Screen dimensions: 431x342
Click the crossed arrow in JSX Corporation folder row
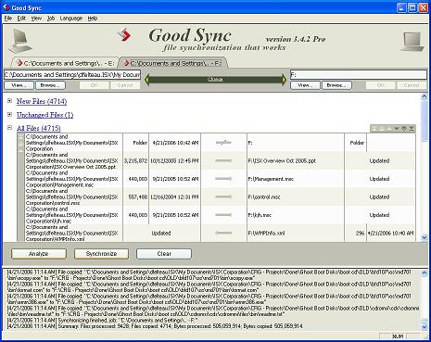(x=223, y=143)
